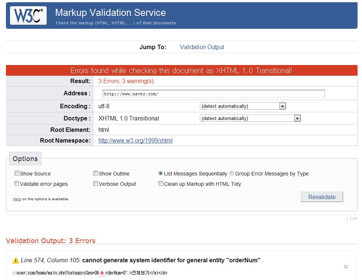
Task: Click the yellow warning triangle icon
Action: [16, 260]
